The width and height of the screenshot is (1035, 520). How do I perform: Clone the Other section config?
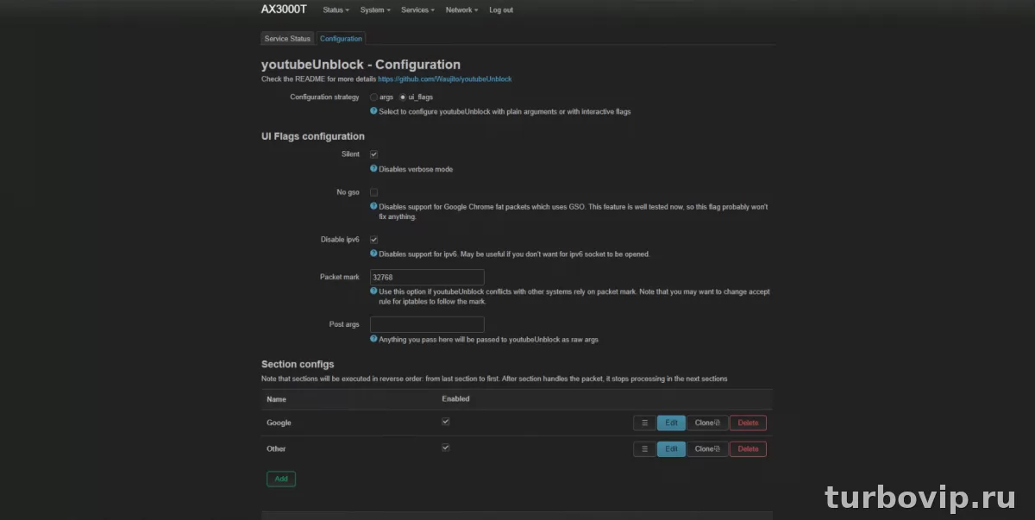click(x=707, y=449)
